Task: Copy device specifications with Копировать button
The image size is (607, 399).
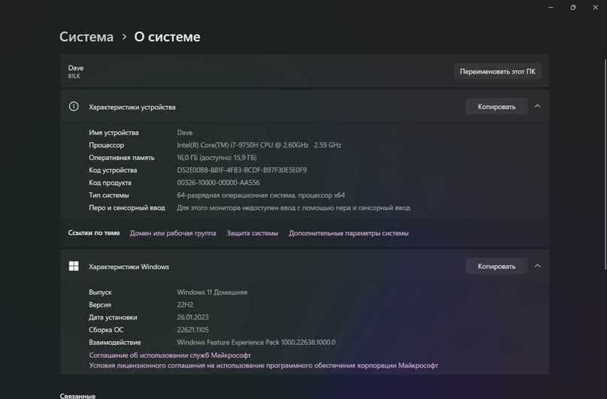Action: [x=496, y=106]
